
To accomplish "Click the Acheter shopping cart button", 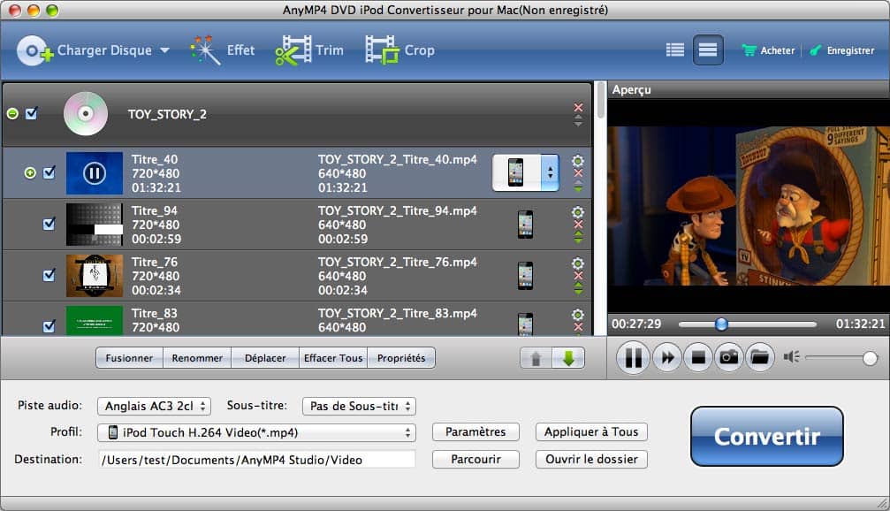I will click(x=769, y=50).
